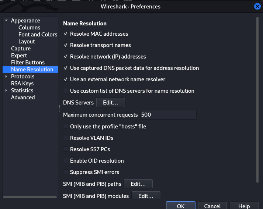The width and height of the screenshot is (263, 209).
Task: Click Edit button for DNS Servers
Action: click(x=111, y=103)
